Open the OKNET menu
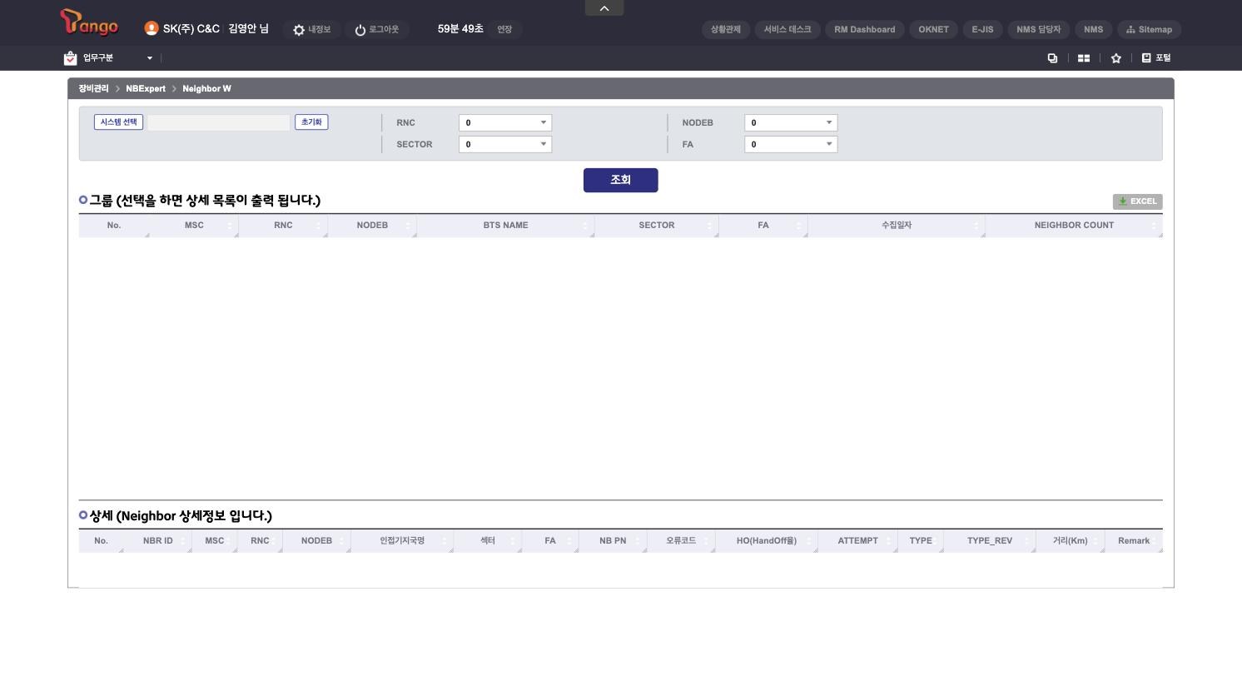The image size is (1242, 676). point(933,30)
